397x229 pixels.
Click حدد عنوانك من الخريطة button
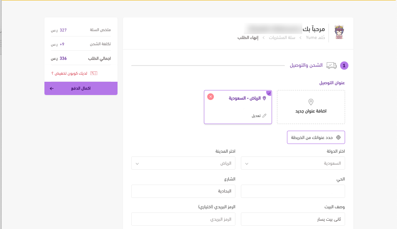click(316, 137)
